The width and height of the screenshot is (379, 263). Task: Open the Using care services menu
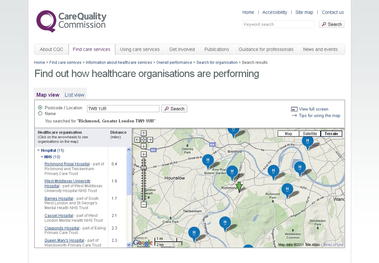140,49
